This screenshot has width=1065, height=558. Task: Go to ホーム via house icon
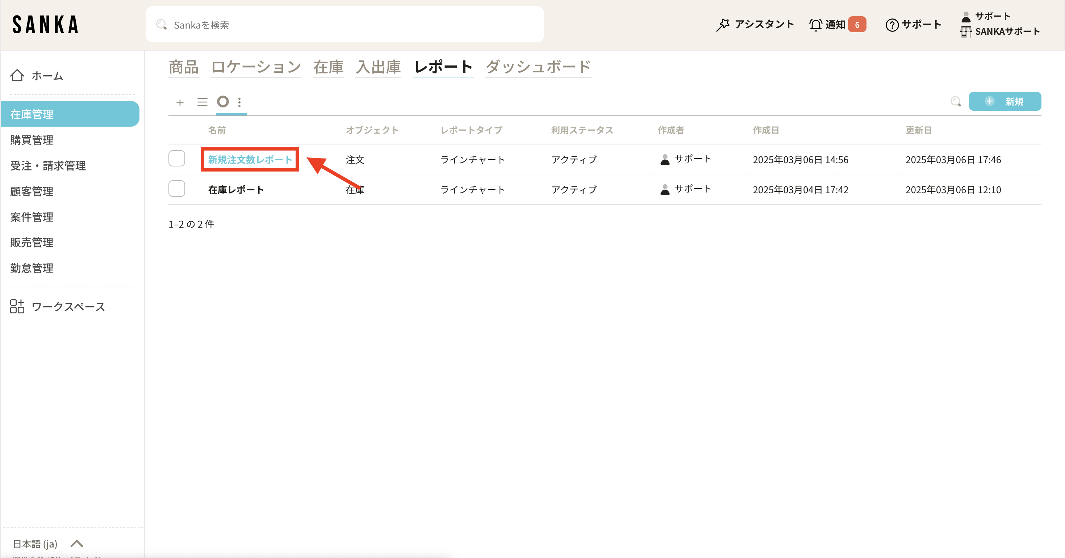[17, 76]
